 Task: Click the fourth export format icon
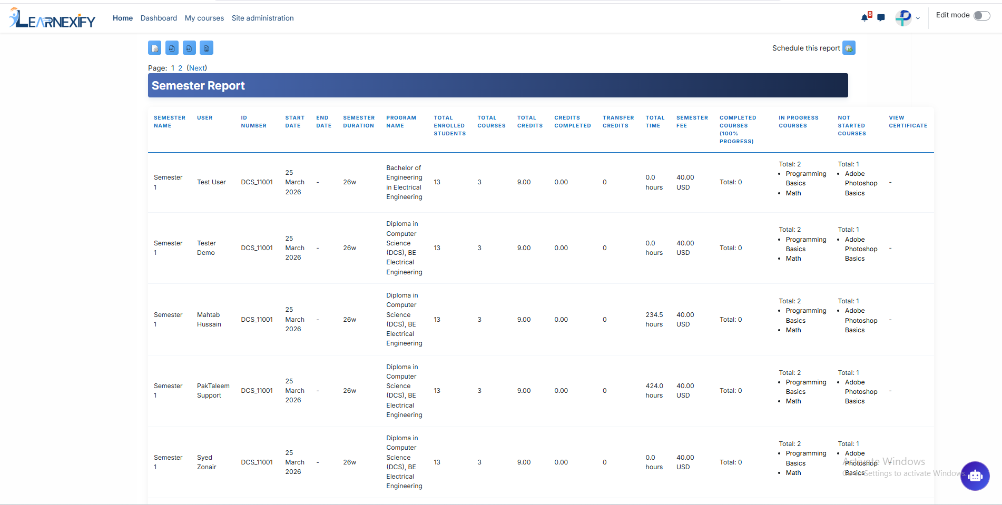point(207,48)
